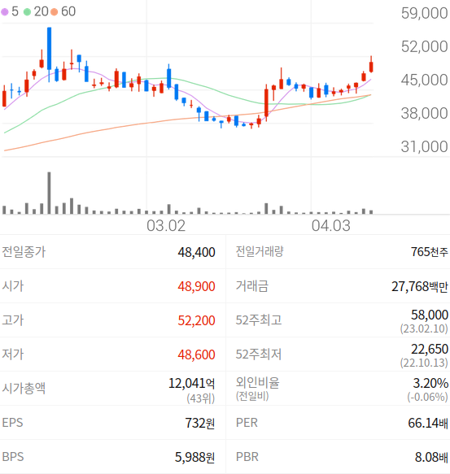Click the PBR value 8.08배
450x474 pixels.
coord(431,457)
